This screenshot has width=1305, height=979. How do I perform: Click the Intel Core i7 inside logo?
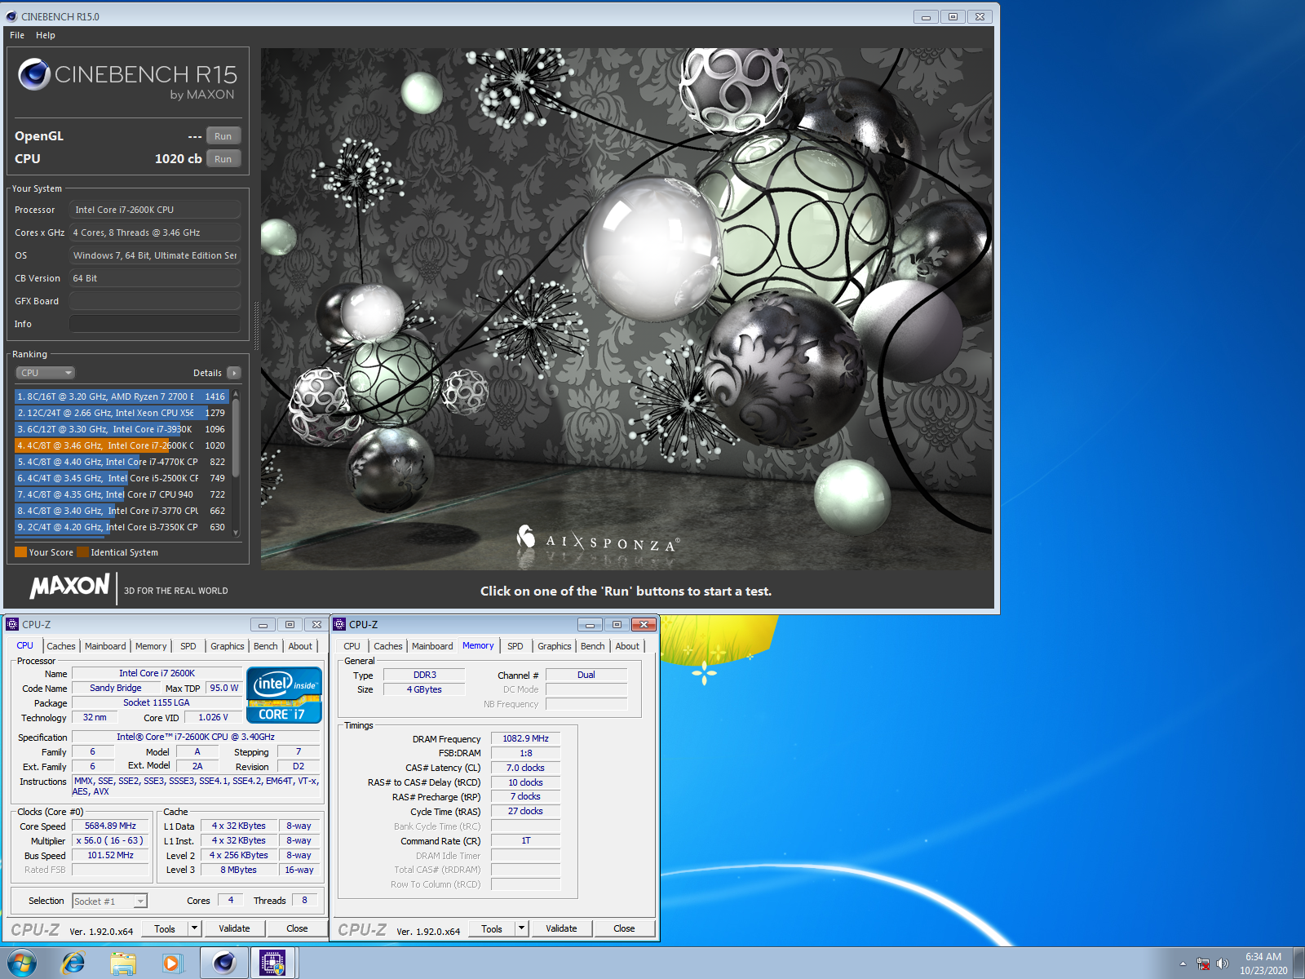[284, 695]
